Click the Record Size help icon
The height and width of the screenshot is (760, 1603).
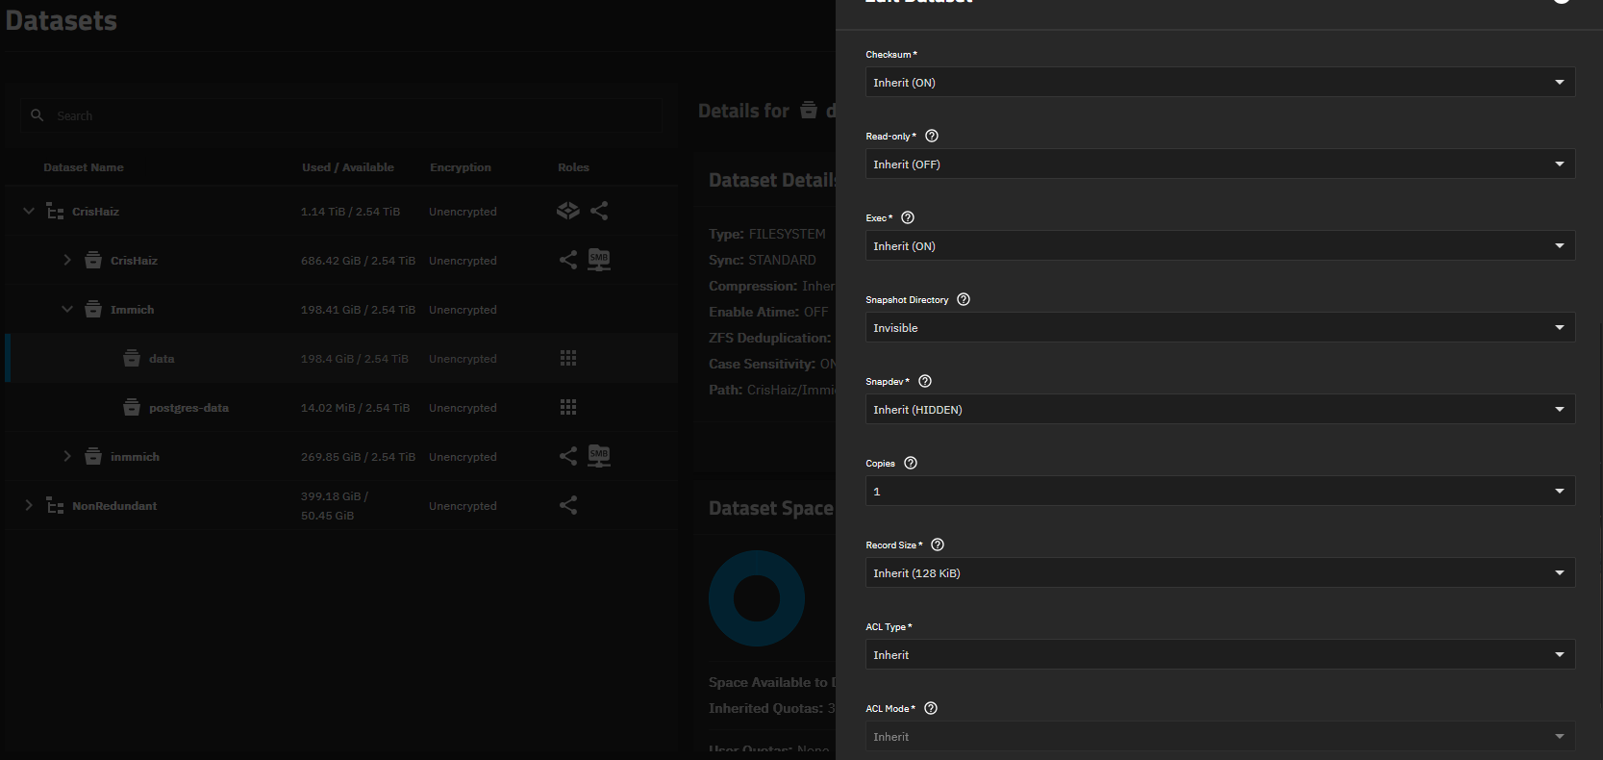pyautogui.click(x=938, y=545)
